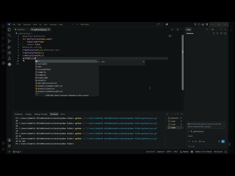Go back with navigation arrow
Screen dimensions: 235x176
(x=73, y=25)
